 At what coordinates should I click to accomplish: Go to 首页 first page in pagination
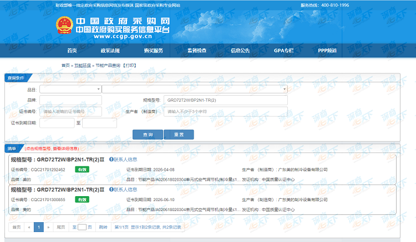(x=17, y=227)
